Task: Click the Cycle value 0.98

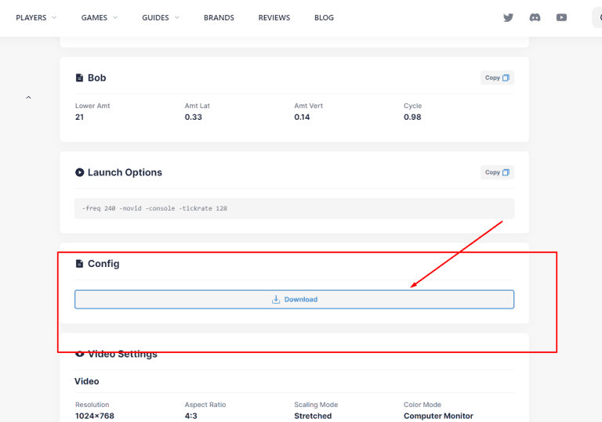Action: tap(412, 117)
